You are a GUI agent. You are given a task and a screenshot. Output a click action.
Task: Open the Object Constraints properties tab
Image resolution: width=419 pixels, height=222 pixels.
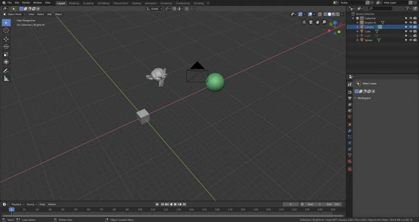point(350,149)
